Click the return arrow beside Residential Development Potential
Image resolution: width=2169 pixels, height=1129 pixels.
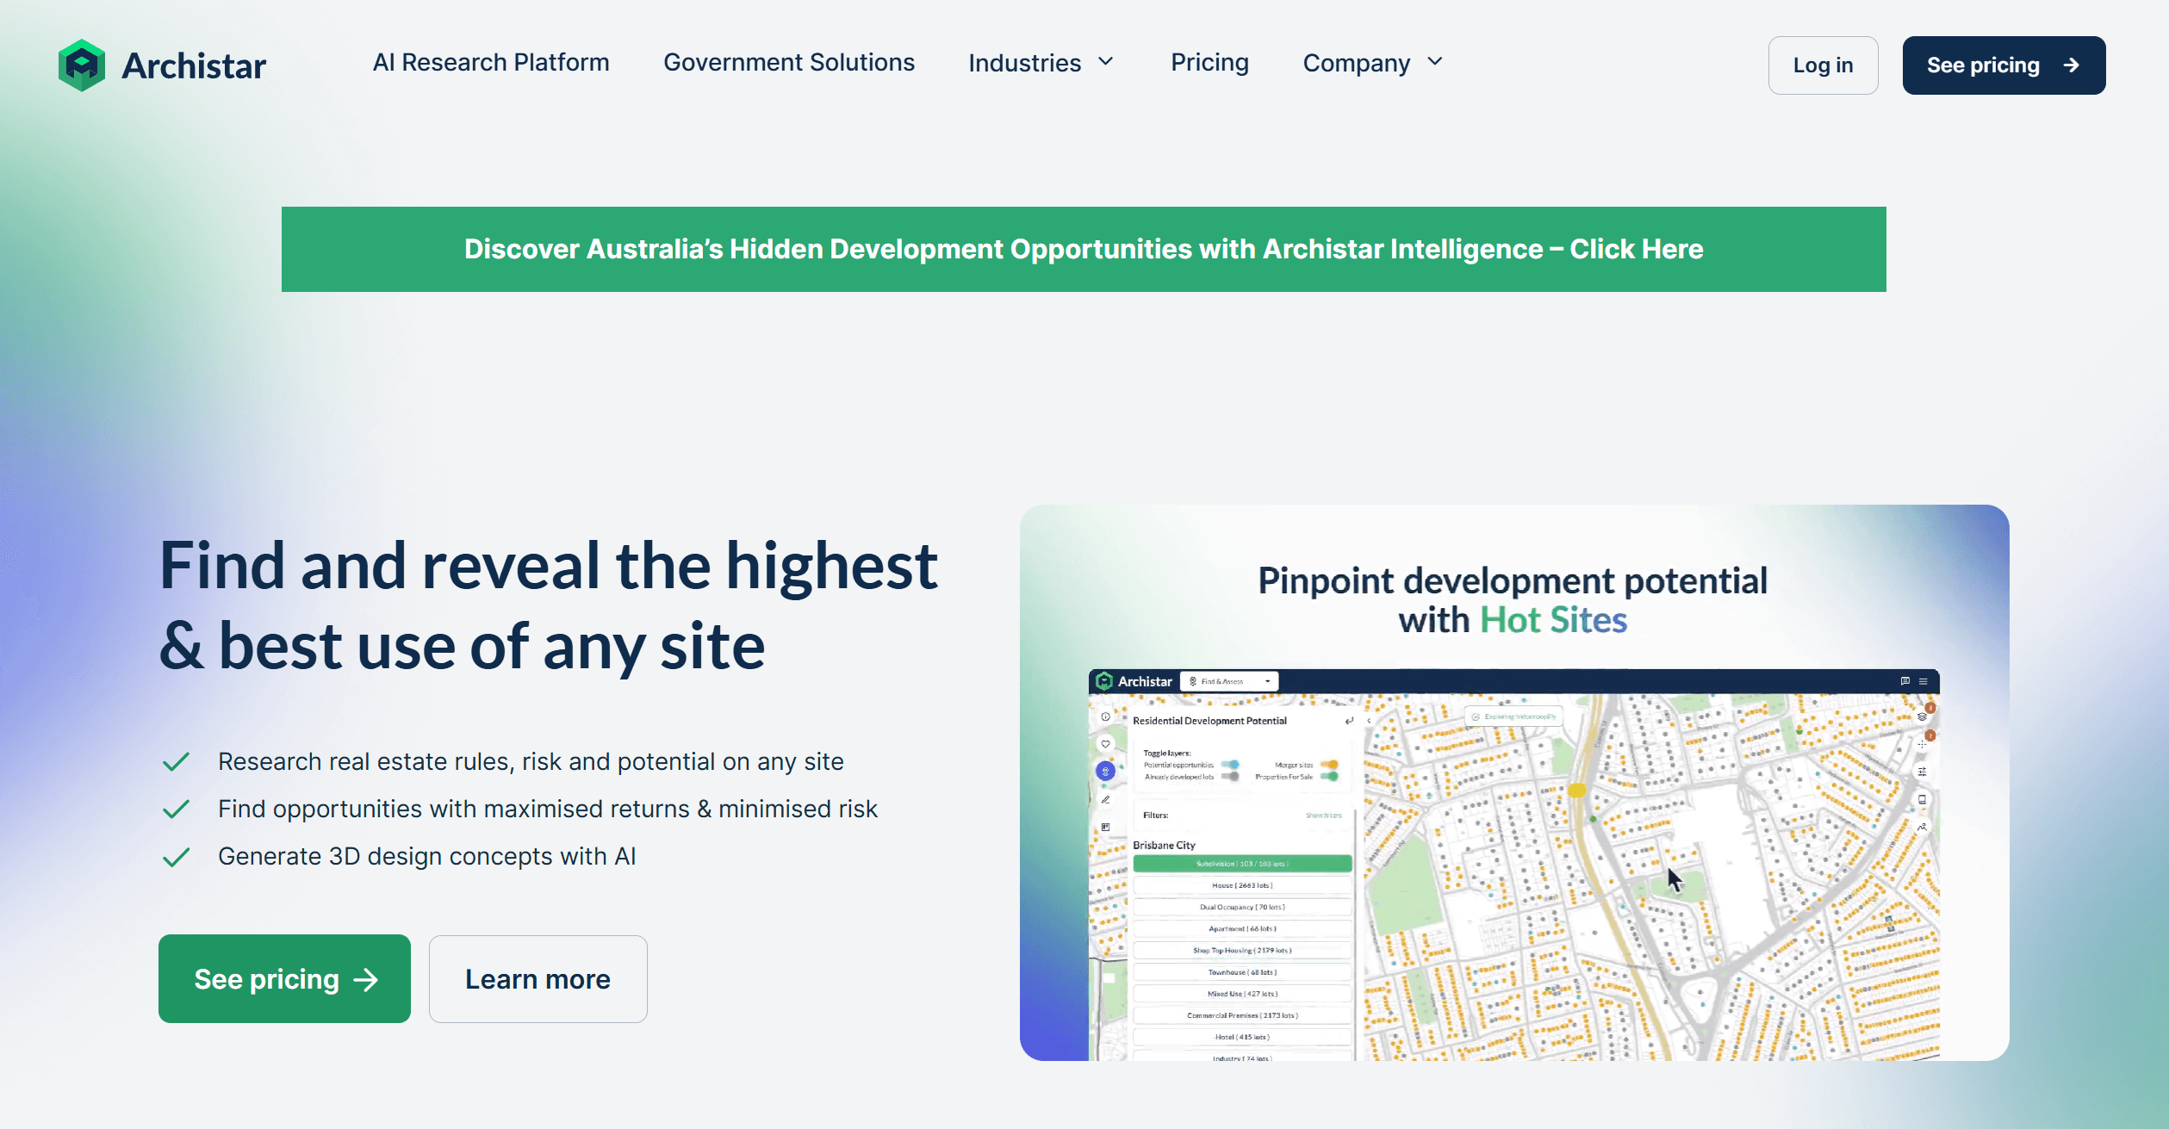point(1349,721)
